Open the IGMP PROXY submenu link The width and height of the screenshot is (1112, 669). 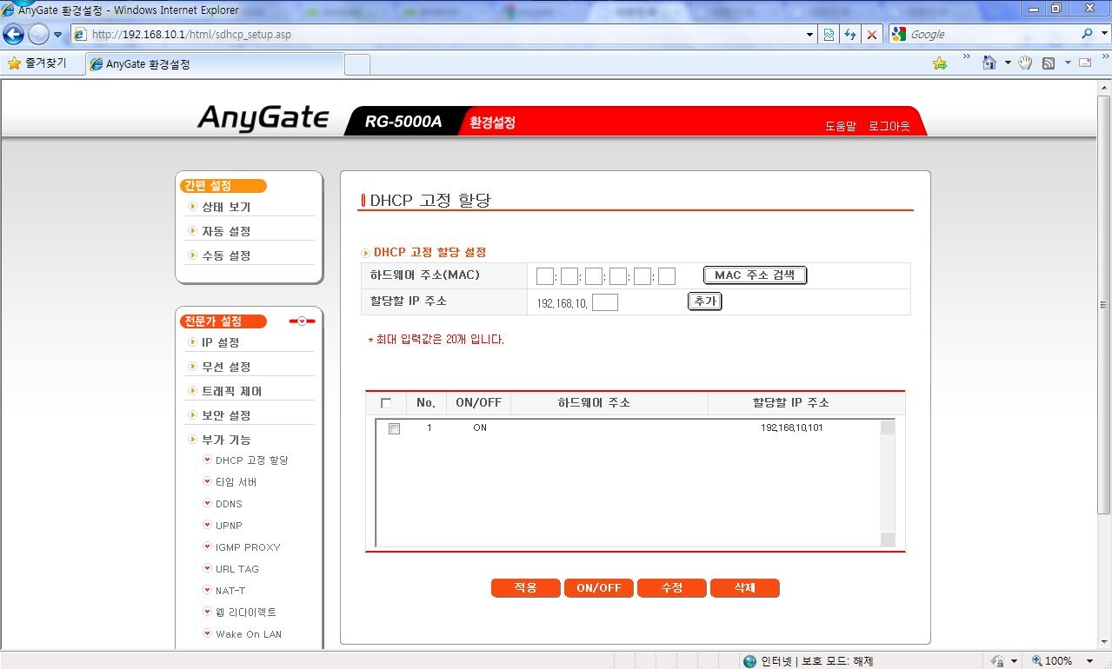tap(248, 547)
